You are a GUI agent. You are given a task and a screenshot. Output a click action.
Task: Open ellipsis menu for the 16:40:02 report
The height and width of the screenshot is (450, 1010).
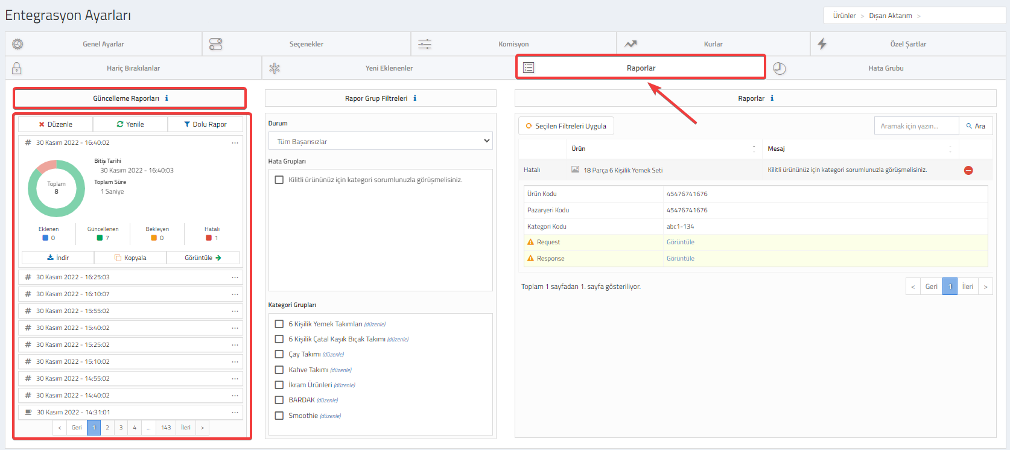(235, 143)
